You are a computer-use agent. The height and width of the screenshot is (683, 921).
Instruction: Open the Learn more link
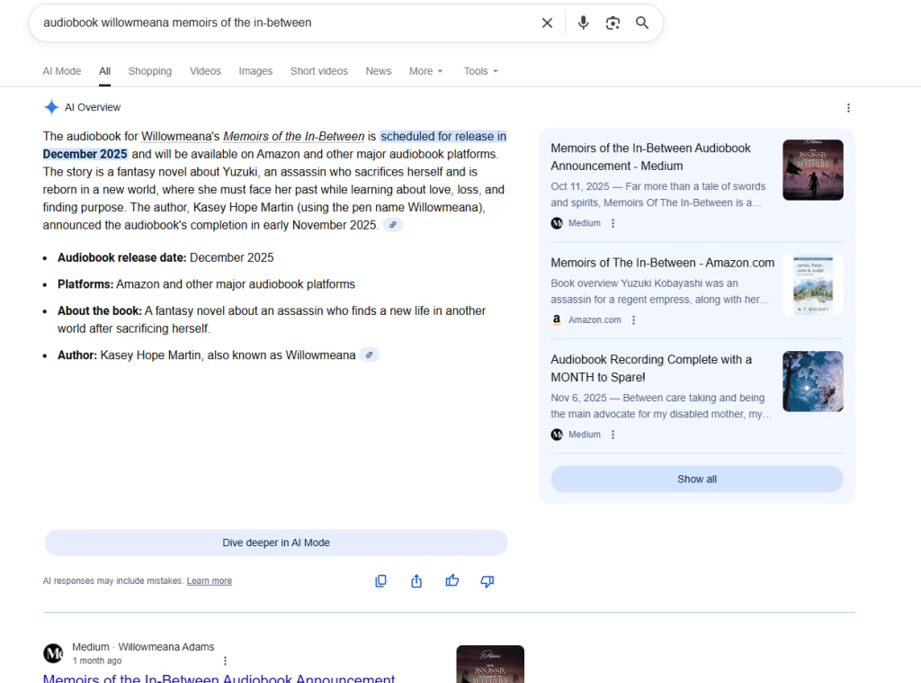pyautogui.click(x=209, y=580)
